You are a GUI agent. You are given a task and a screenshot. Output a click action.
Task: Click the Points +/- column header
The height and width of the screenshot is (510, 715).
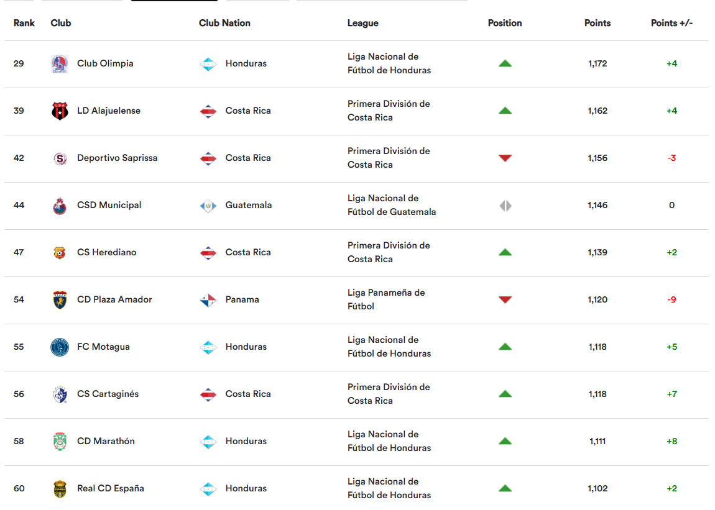click(x=671, y=23)
